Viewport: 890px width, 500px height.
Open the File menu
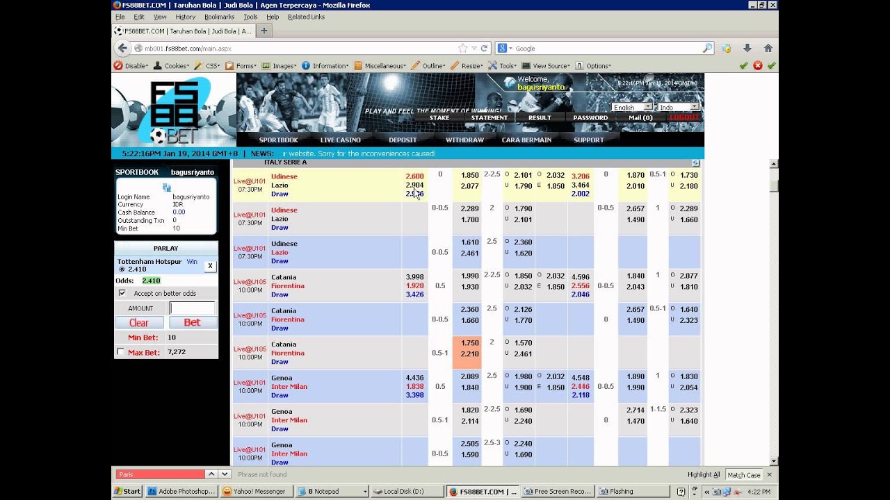coord(120,17)
